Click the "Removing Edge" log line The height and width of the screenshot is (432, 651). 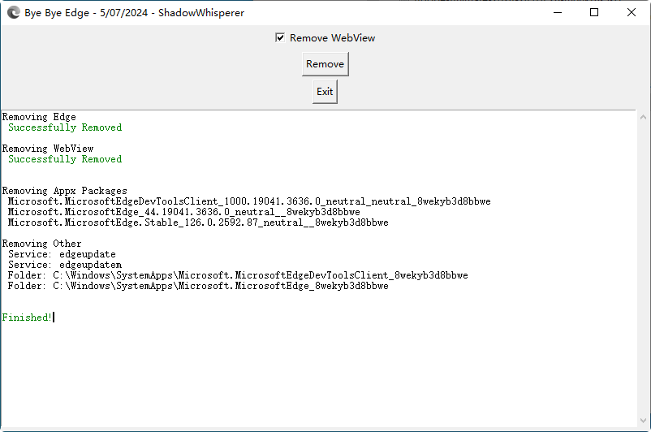tap(39, 117)
